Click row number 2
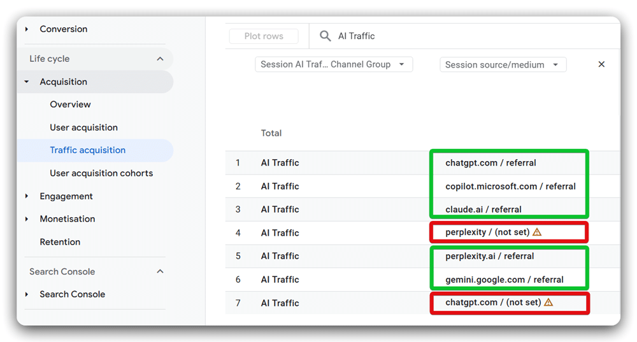The height and width of the screenshot is (342, 637). pos(238,187)
